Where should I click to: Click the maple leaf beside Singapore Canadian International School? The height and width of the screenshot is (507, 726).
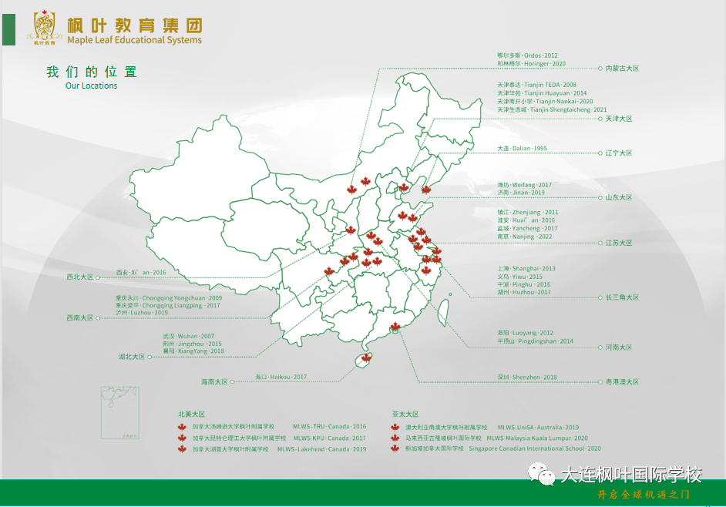coord(395,448)
